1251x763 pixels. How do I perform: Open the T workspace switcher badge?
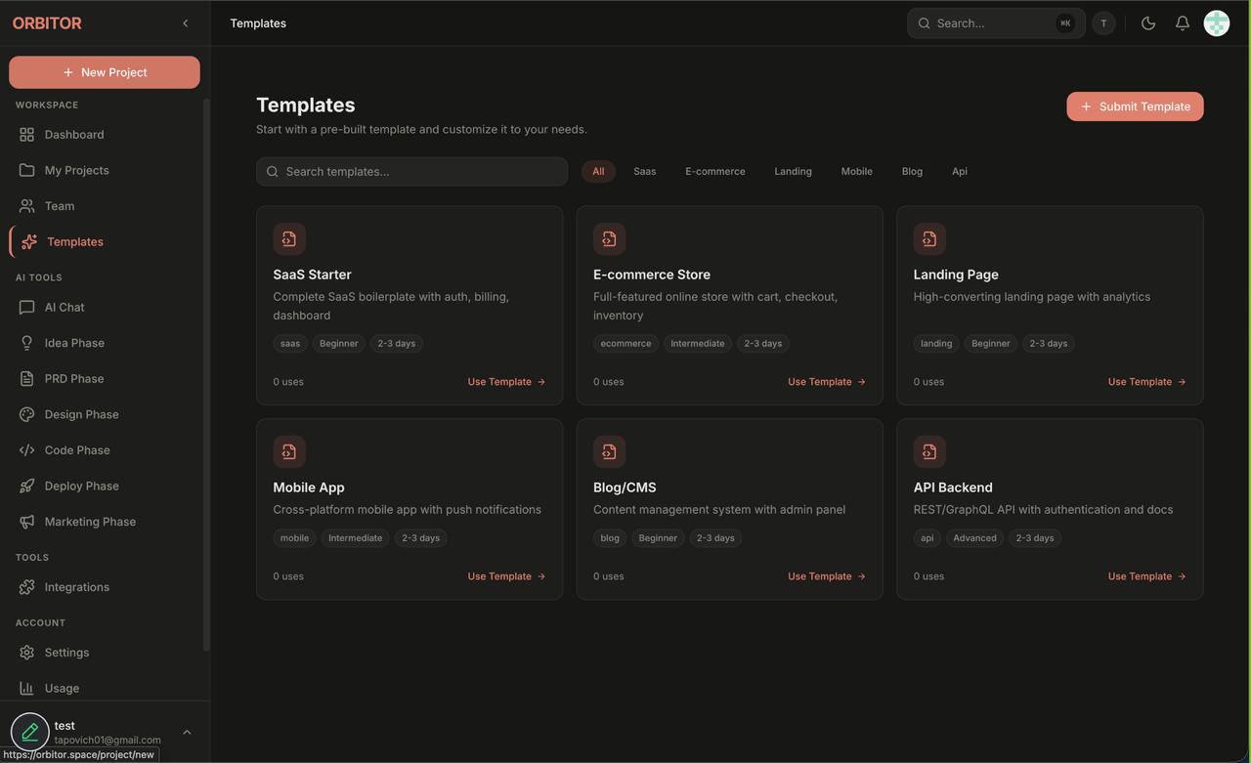click(x=1103, y=23)
